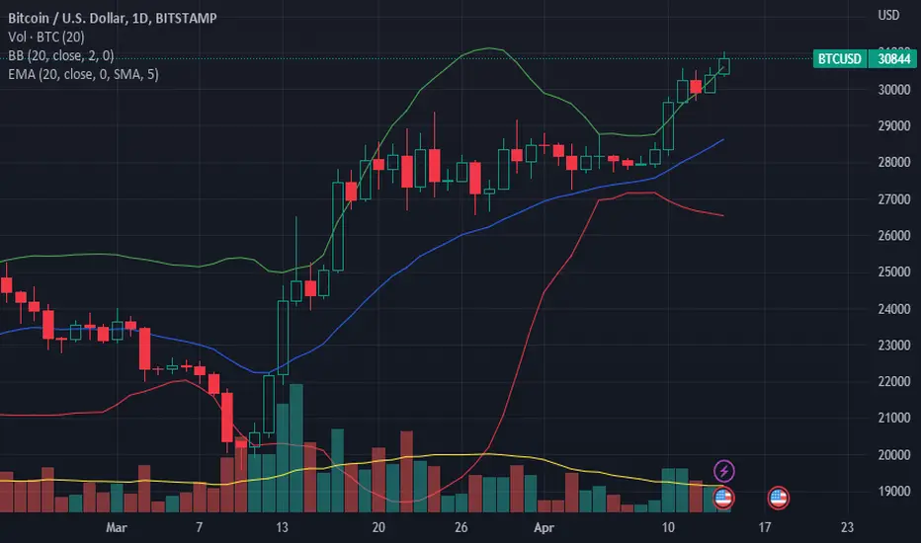Click the 10 date label on time axis
This screenshot has height=543, width=921.
(668, 528)
